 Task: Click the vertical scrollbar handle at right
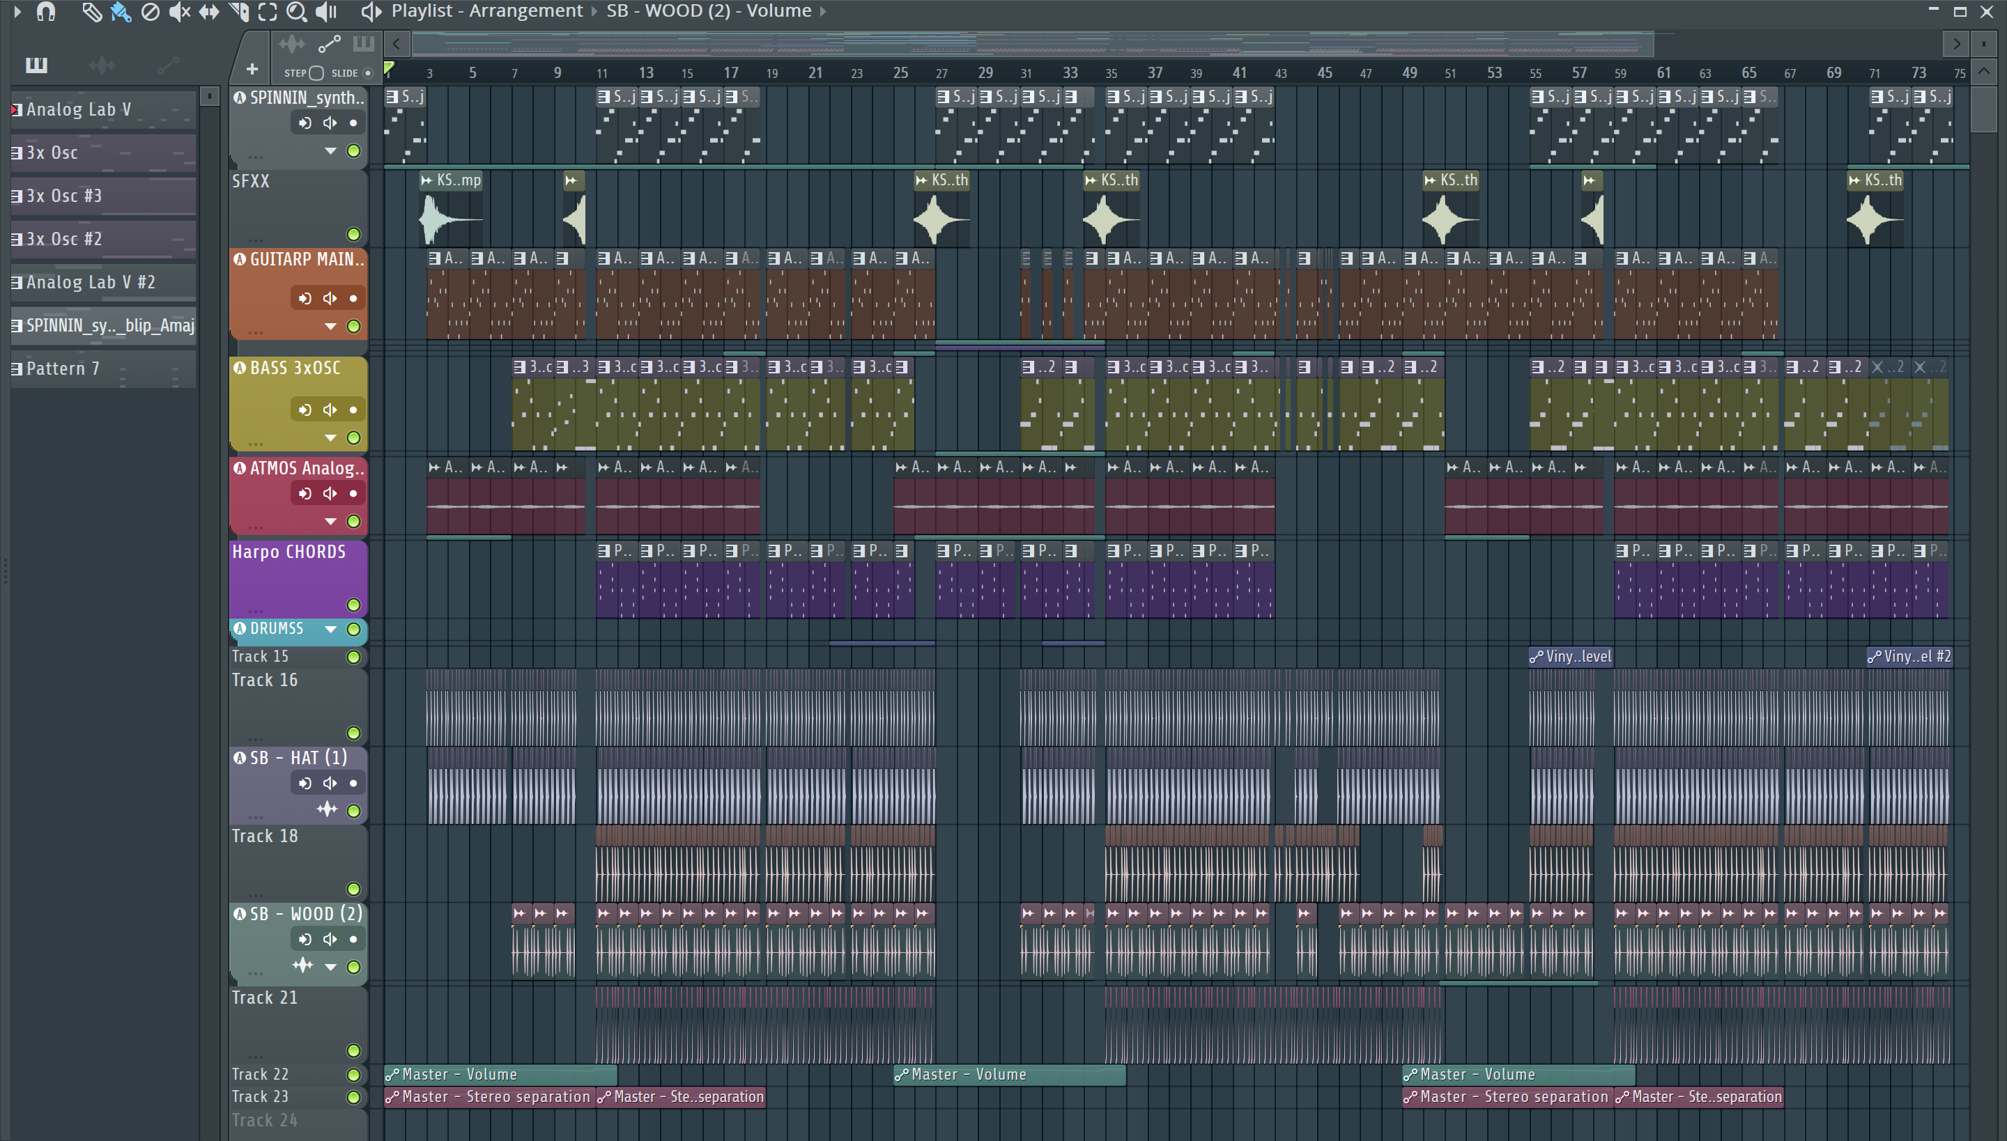(1984, 110)
